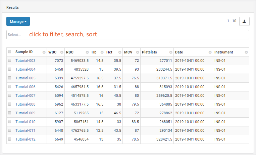Expand the Manage dropdown button
The width and height of the screenshot is (256, 155).
pos(18,22)
